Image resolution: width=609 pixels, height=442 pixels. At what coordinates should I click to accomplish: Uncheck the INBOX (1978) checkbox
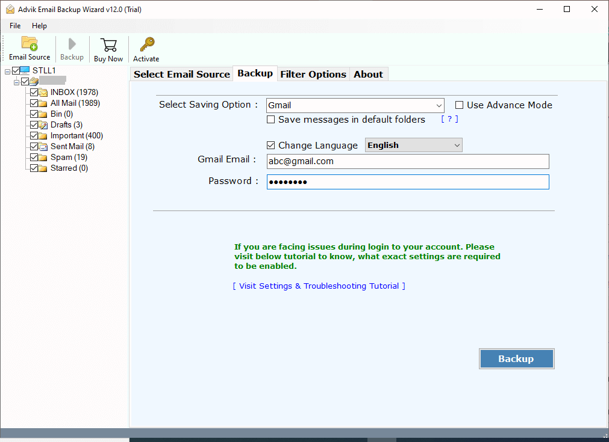point(34,92)
